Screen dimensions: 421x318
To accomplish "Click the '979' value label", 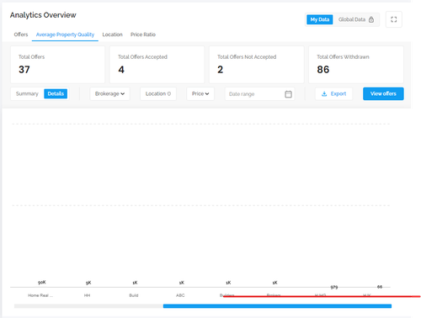I will point(334,287).
